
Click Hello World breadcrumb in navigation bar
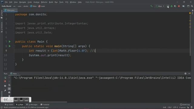pyautogui.click(x=6, y=6)
